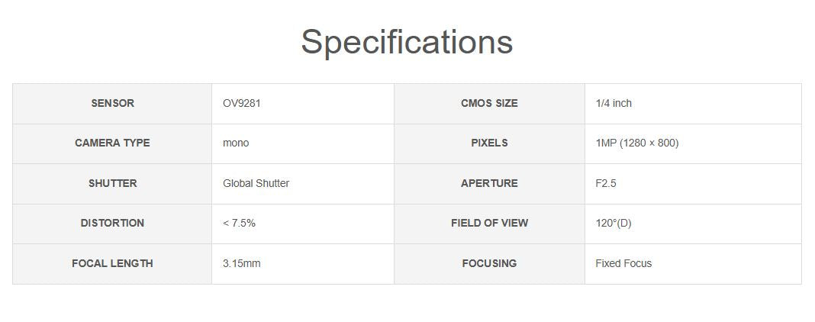Screen dimensions: 815x322
Task: Click the mono camera type value
Action: point(236,143)
